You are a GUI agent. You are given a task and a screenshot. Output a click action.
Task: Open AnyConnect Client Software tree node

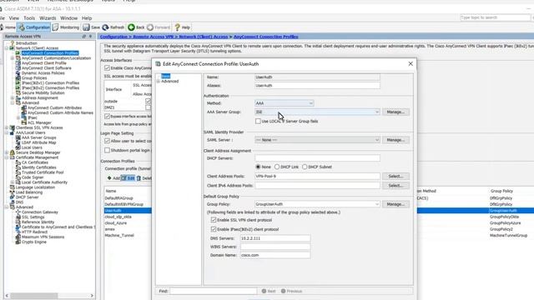[x=47, y=68]
